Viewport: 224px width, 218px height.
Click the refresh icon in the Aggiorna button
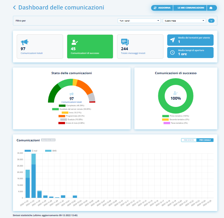(155, 8)
